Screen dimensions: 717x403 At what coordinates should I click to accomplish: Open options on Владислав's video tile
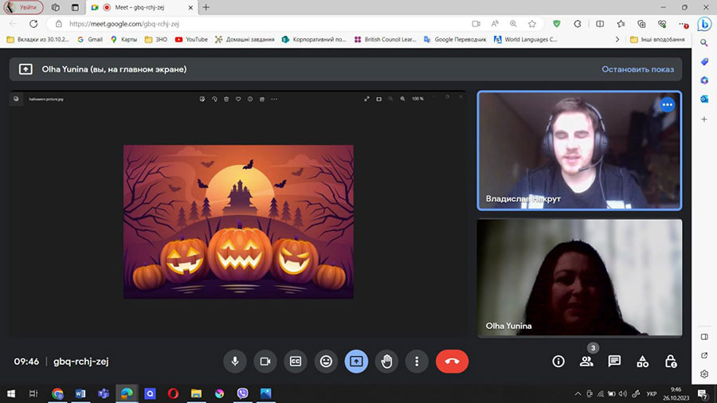click(x=667, y=104)
